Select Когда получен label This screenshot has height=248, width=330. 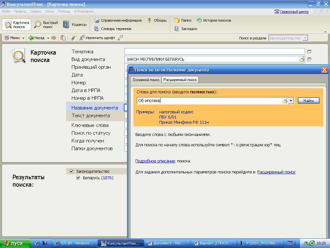(x=88, y=141)
